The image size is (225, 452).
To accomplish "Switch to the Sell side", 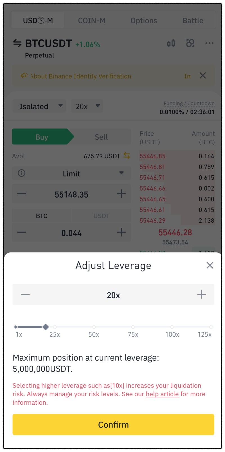I will (x=101, y=137).
